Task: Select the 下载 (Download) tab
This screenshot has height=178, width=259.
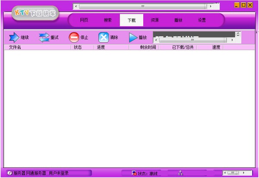Action: coord(131,20)
